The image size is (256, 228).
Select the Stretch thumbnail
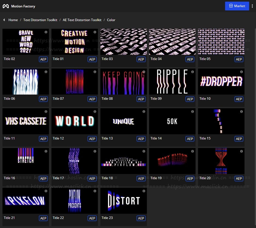pyautogui.click(x=26, y=161)
